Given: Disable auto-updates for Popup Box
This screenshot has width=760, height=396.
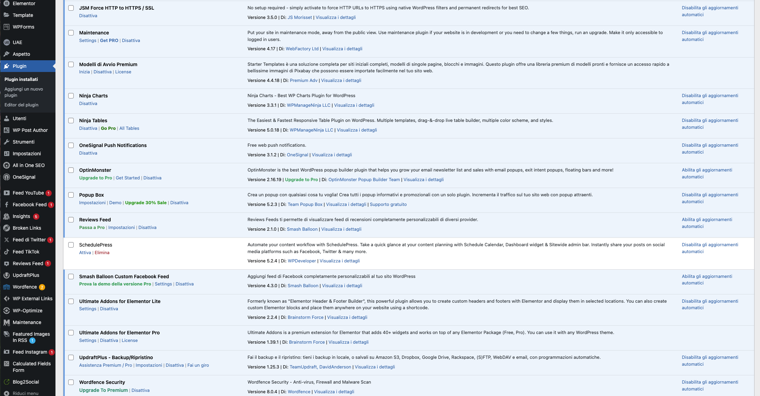Looking at the screenshot, I should click(x=710, y=198).
